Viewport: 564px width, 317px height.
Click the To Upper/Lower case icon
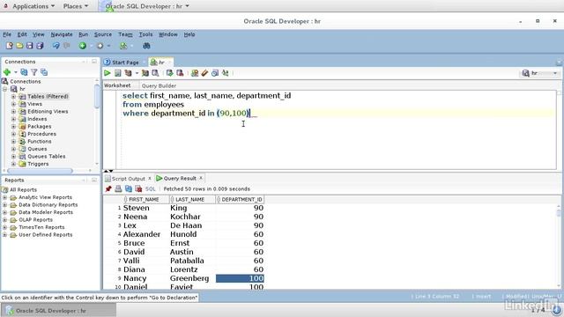[x=226, y=73]
